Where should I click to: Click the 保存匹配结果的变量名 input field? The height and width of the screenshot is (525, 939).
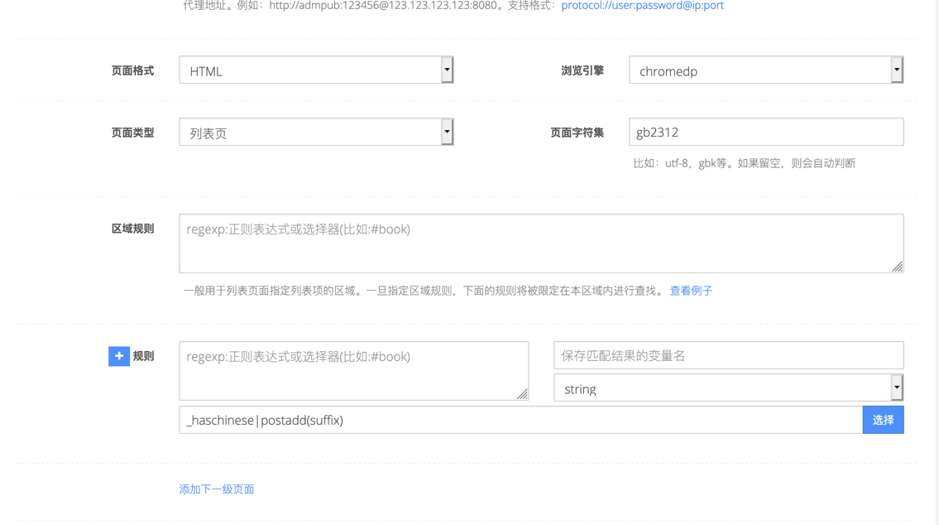tap(728, 354)
